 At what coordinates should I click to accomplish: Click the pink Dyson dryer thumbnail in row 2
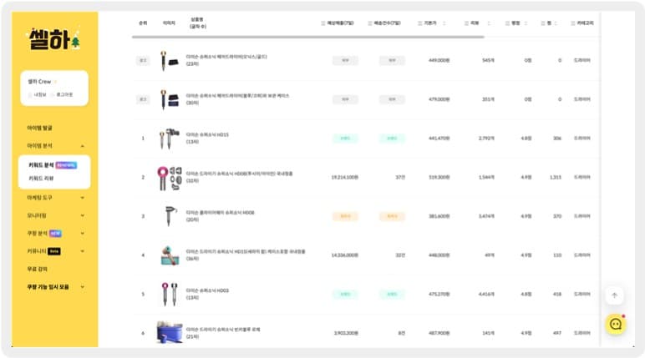170,178
